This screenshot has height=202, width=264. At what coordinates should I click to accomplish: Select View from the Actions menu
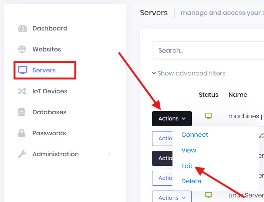[189, 151]
